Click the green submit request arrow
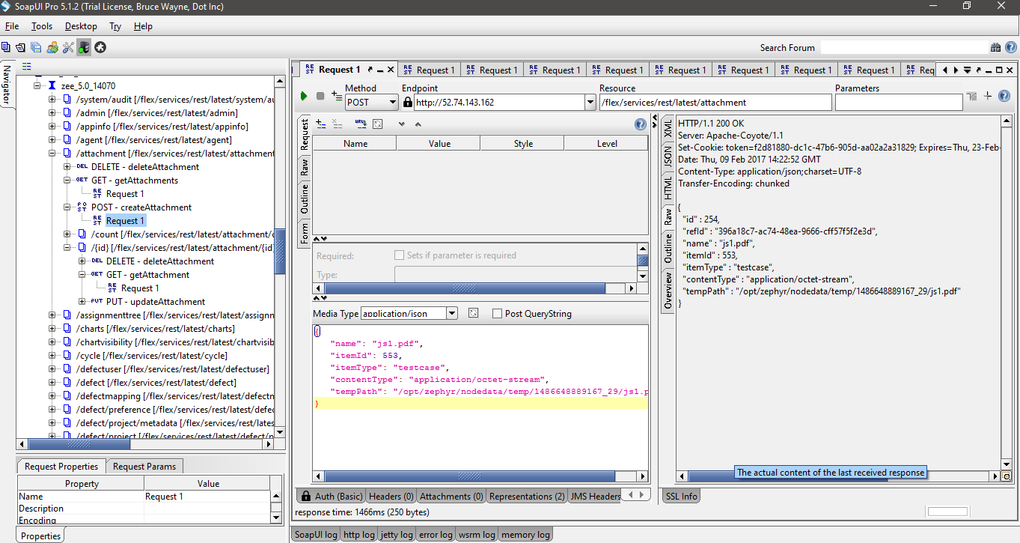Screen dimensions: 1020x543 point(304,97)
